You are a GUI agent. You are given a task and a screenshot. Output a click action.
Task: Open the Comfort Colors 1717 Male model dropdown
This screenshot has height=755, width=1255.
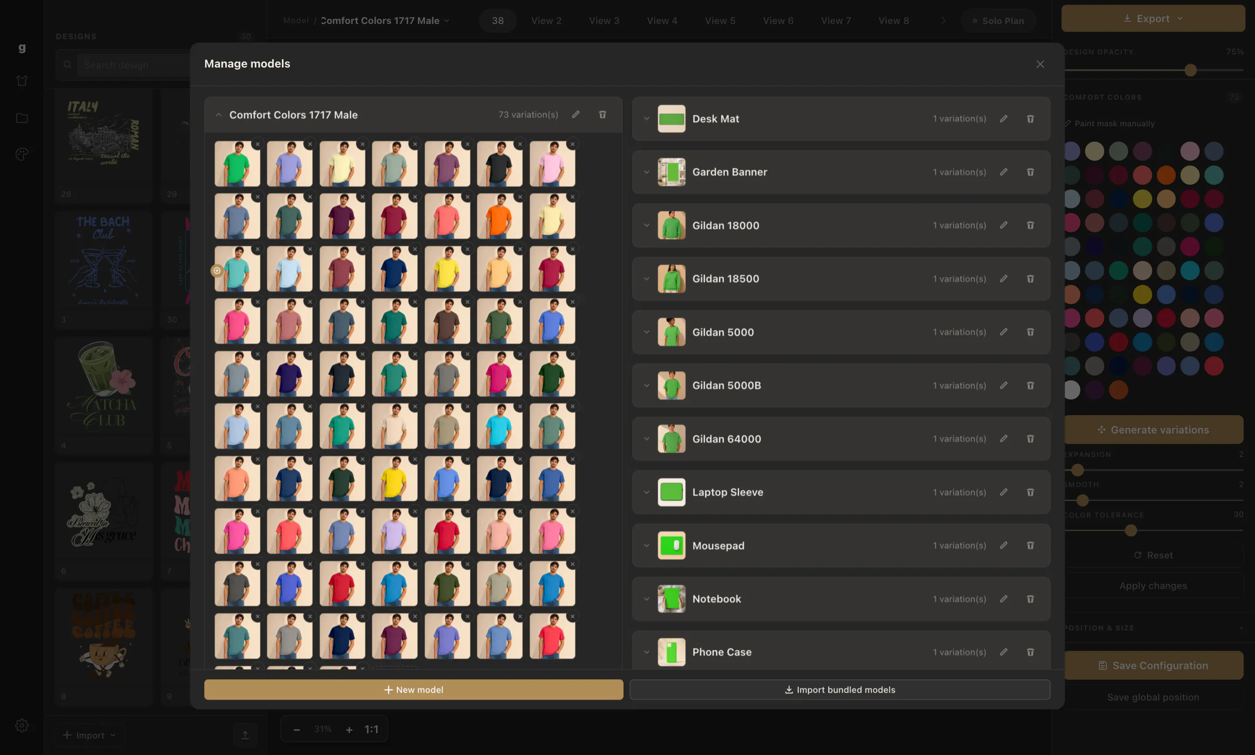coord(385,20)
